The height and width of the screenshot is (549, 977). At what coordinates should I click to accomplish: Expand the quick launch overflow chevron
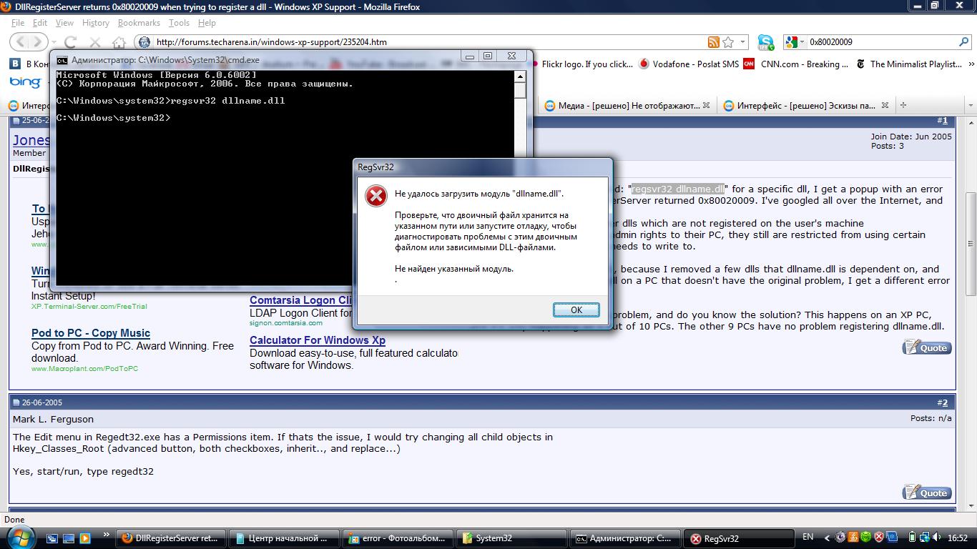pyautogui.click(x=107, y=535)
